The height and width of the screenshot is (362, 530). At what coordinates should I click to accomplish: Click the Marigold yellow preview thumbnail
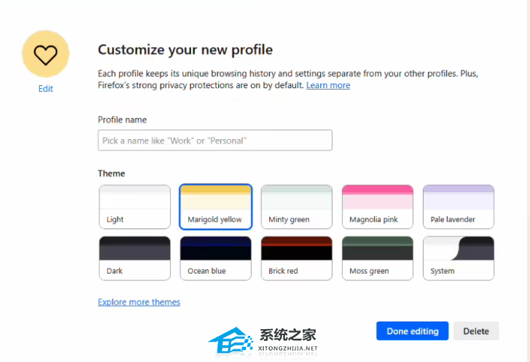(216, 199)
